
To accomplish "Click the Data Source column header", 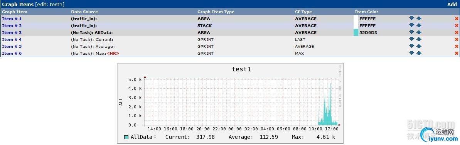I will pos(84,12).
